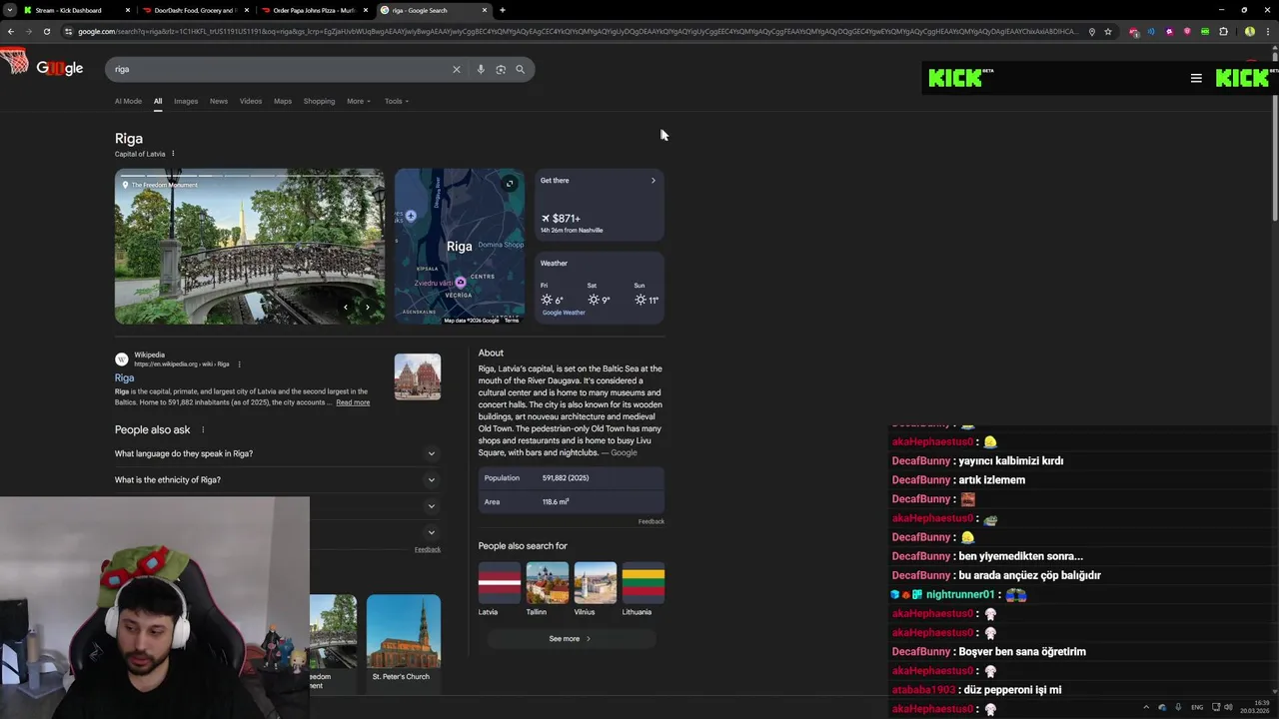Click into the riga search field
Viewport: 1279px width, 719px height.
pyautogui.click(x=280, y=69)
